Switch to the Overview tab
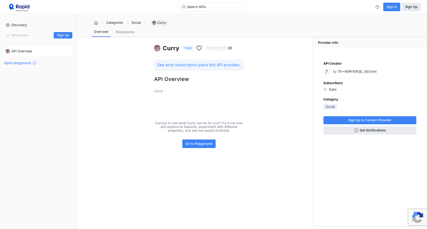The width and height of the screenshot is (427, 229). 101,32
